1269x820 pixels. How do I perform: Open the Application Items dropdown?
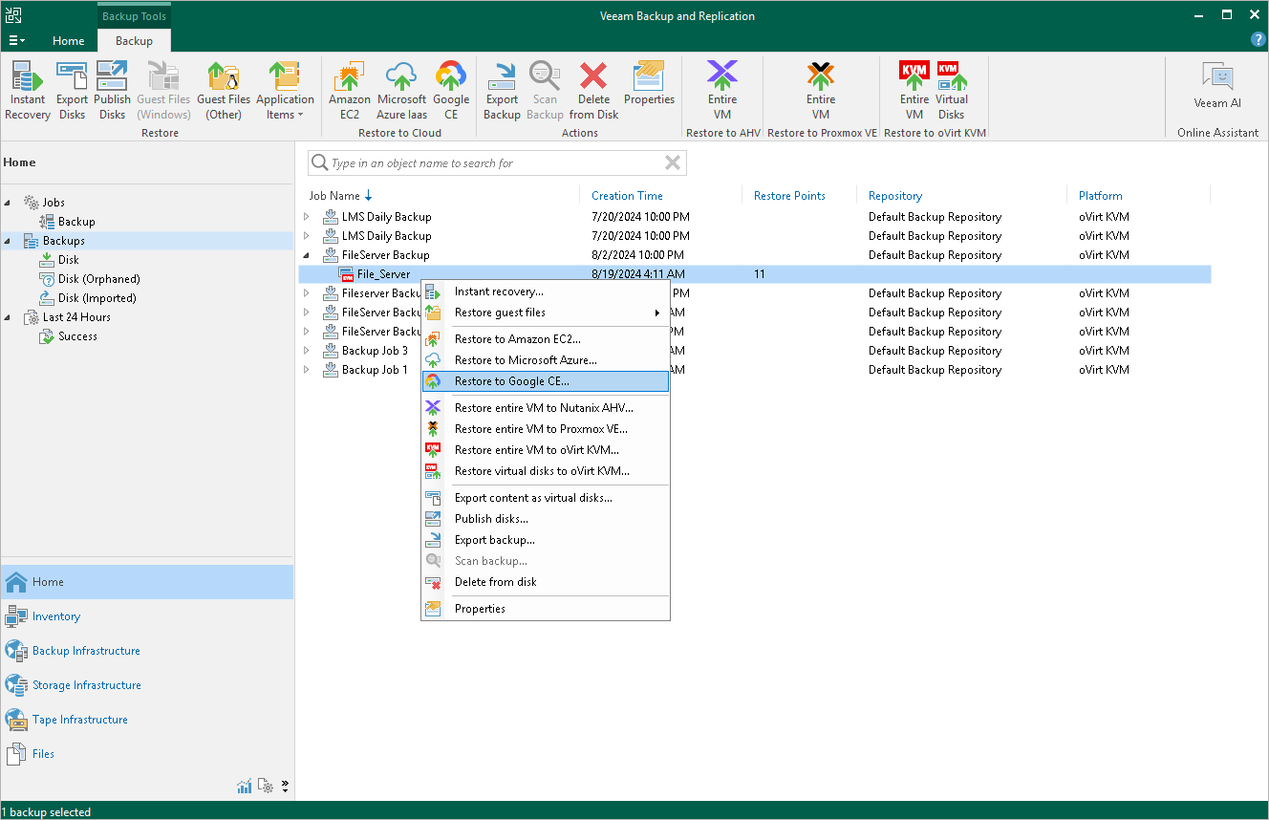tap(285, 91)
